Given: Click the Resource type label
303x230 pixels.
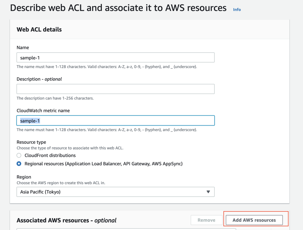Looking at the screenshot, I should point(31,142).
